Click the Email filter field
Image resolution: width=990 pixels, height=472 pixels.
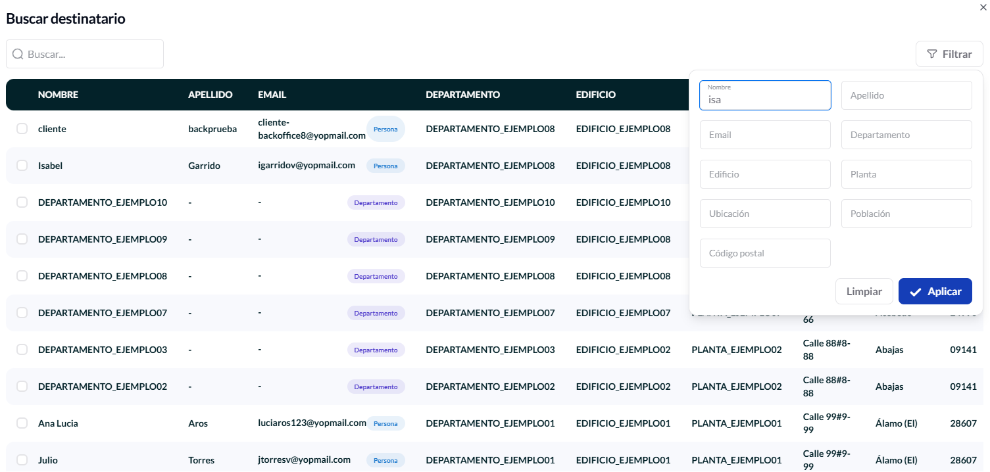[x=765, y=135]
